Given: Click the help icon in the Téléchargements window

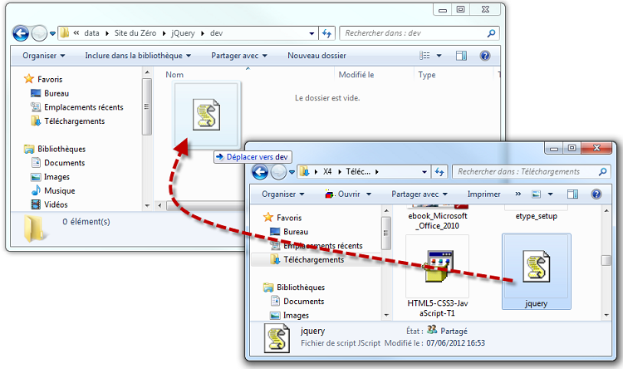Looking at the screenshot, I should (596, 194).
